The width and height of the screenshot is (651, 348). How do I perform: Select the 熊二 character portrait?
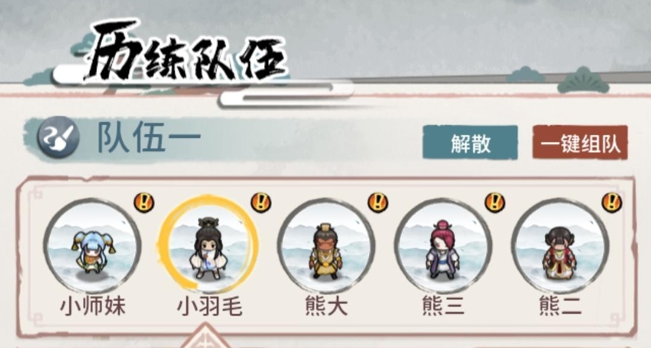tap(561, 246)
